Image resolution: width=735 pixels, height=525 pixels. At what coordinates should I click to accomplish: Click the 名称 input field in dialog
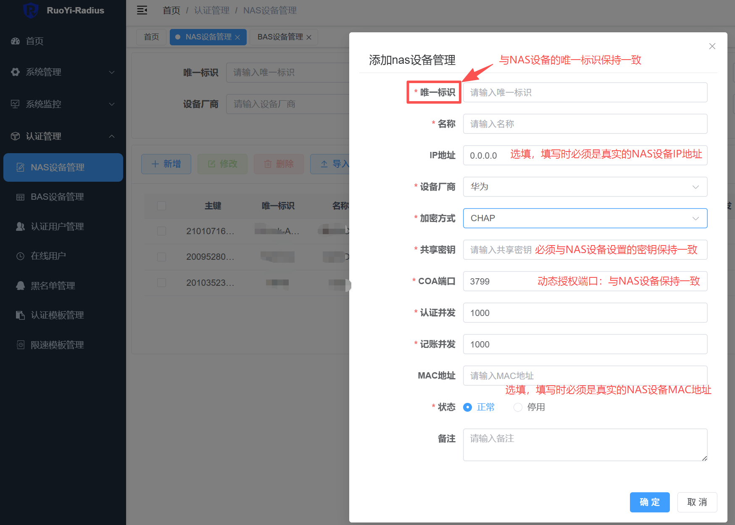pos(585,124)
